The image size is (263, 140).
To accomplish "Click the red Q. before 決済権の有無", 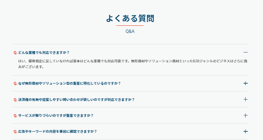I will point(15,100).
